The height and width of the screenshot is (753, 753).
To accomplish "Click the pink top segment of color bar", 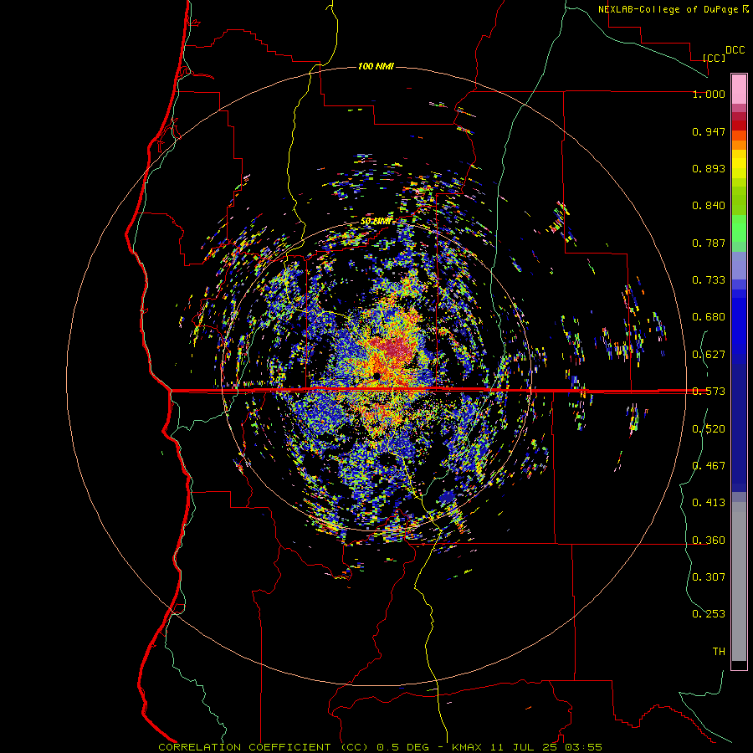I will pos(739,89).
